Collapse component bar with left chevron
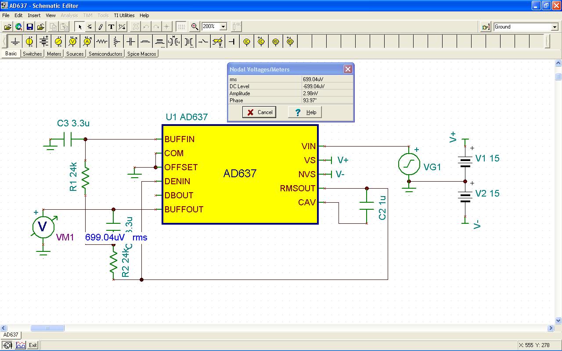The height and width of the screenshot is (351, 562). pyautogui.click(x=4, y=42)
